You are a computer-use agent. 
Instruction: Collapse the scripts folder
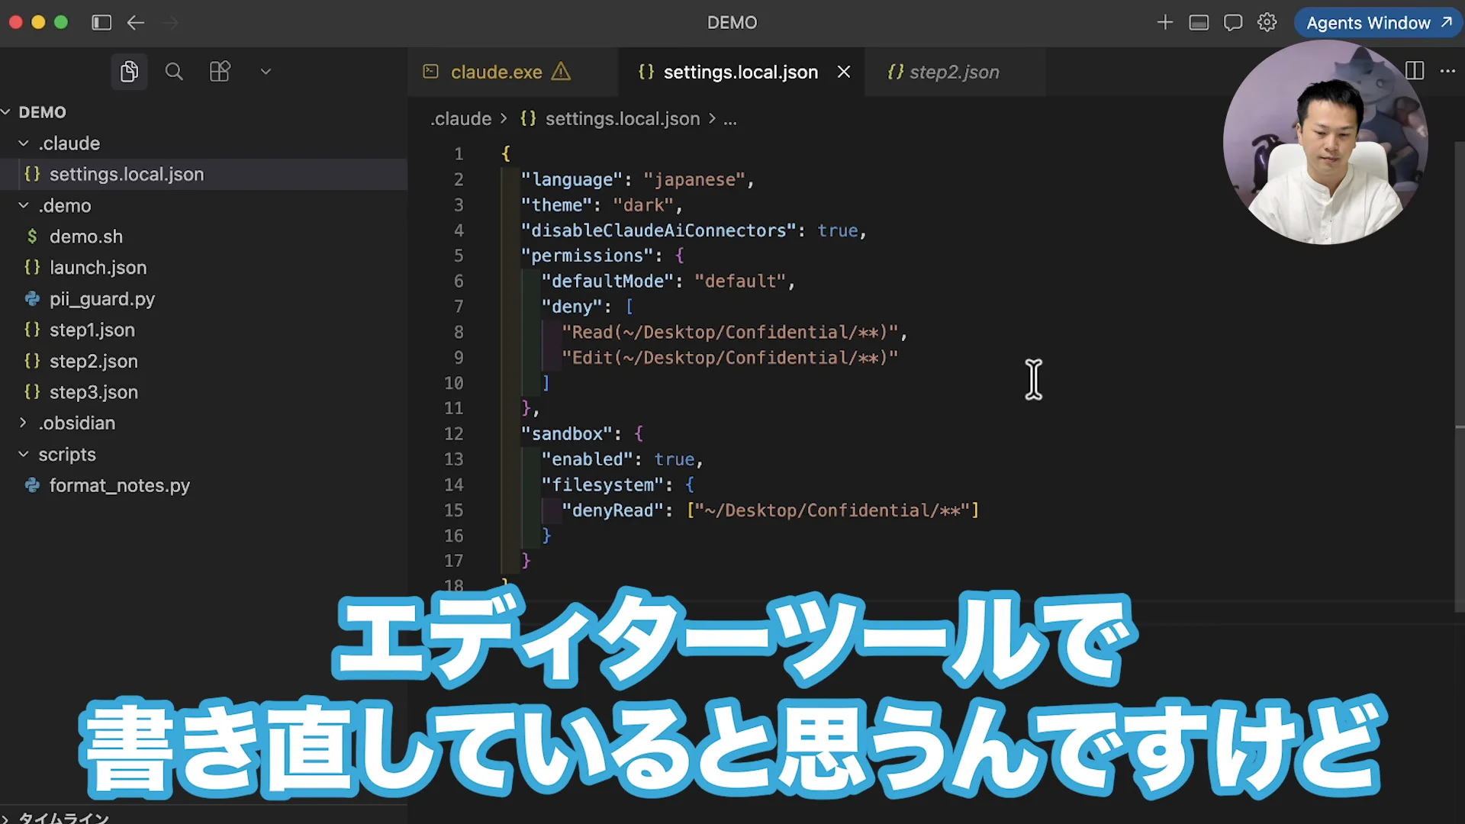tap(204, 455)
